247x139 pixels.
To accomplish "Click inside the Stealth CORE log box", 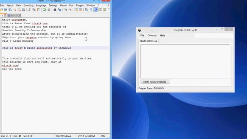I will (185, 61).
